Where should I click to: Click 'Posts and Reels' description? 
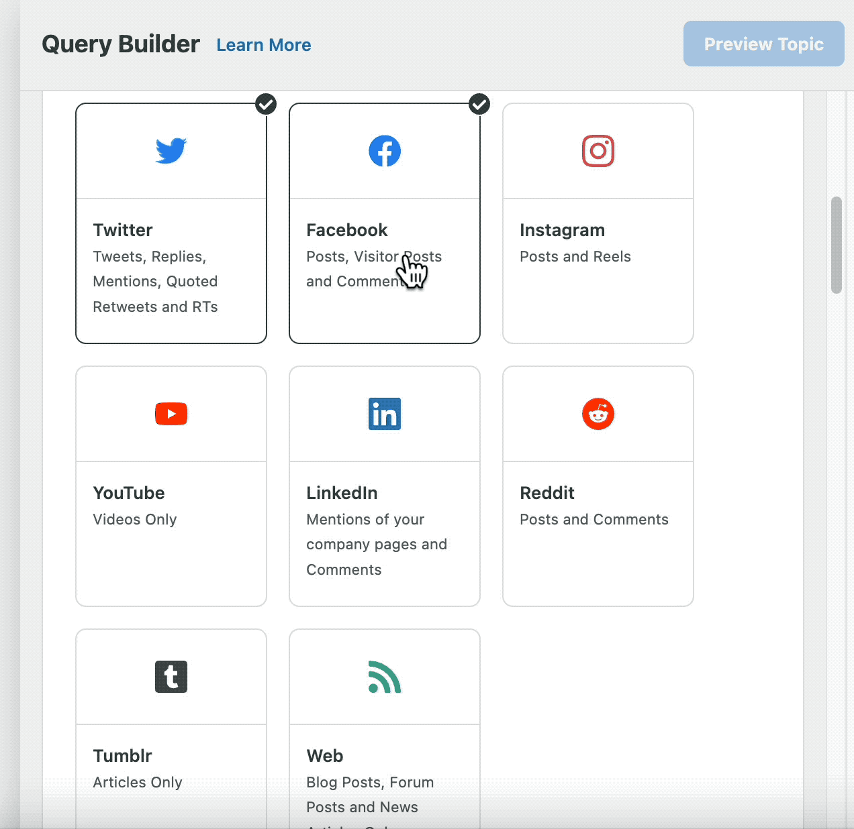(575, 256)
